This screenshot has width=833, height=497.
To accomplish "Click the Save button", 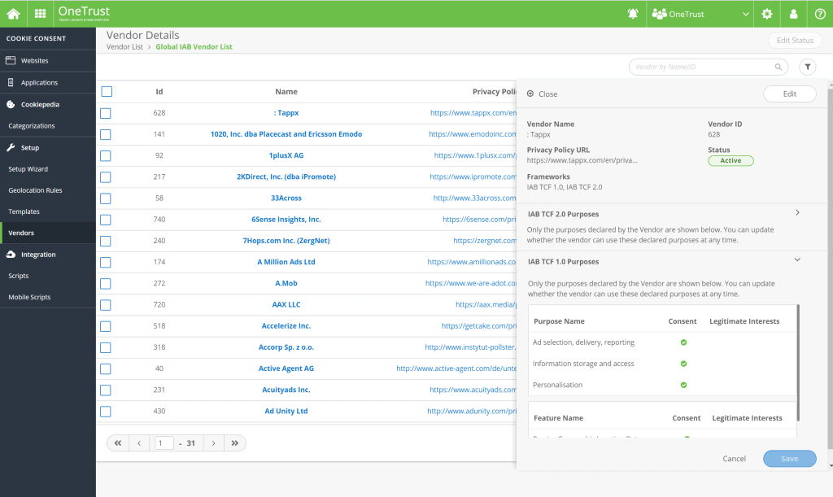I will pyautogui.click(x=789, y=459).
